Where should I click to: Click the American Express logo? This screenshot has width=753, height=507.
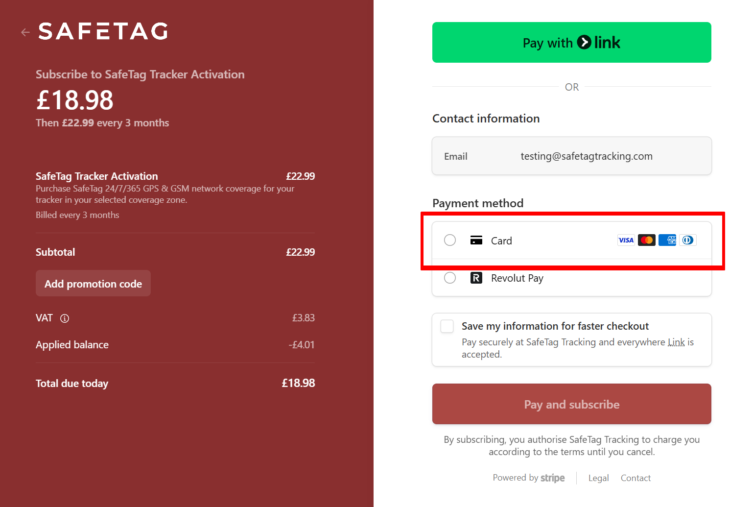[667, 240]
